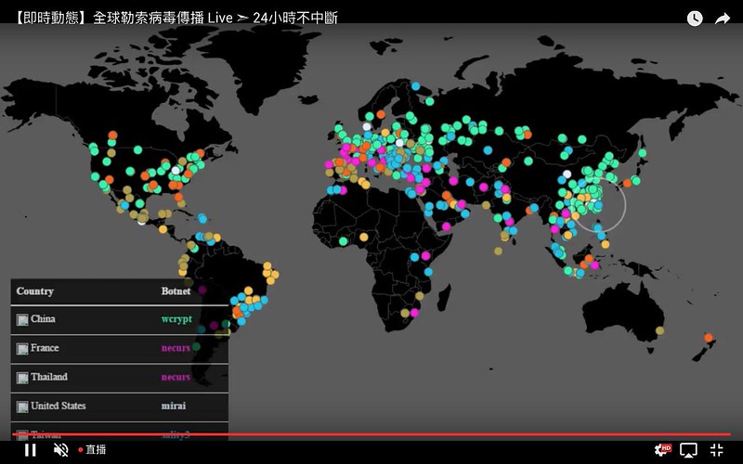The width and height of the screenshot is (743, 464).
Task: Click the Botnet column header
Action: coord(176,291)
